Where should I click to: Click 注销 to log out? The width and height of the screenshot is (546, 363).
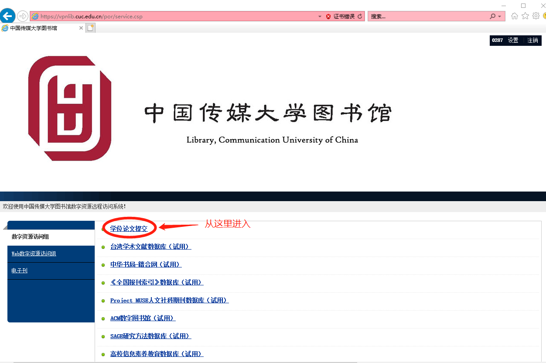[532, 40]
